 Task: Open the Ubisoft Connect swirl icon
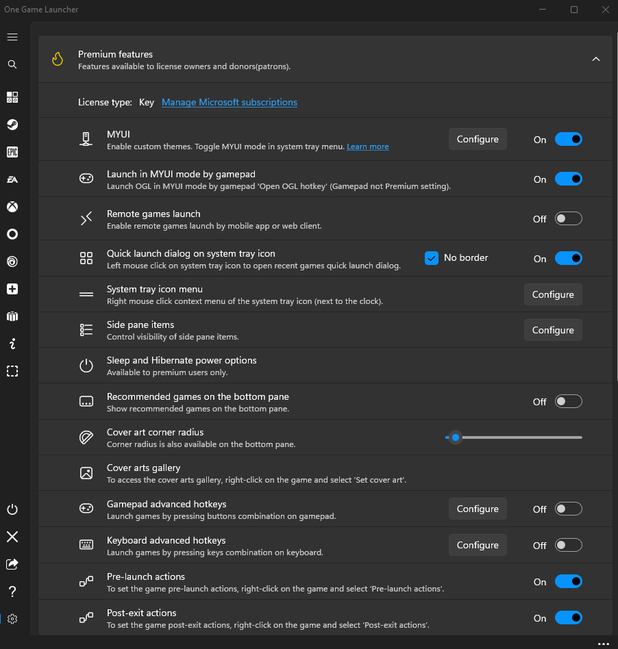coord(12,262)
